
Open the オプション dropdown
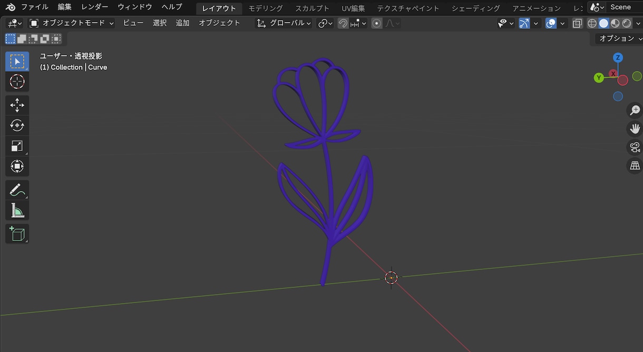(619, 38)
